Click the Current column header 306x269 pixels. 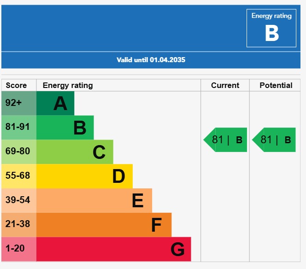point(225,85)
